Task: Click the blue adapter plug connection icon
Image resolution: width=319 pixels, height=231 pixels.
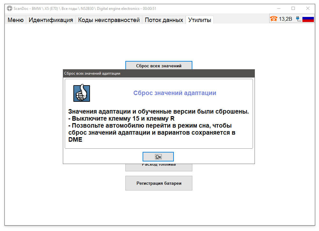Action: [x=298, y=19]
